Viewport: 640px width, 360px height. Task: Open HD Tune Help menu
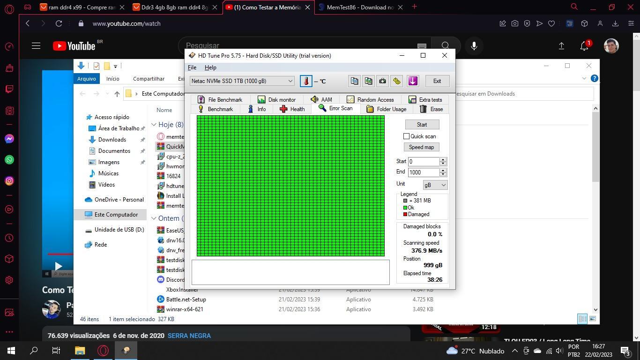point(210,67)
